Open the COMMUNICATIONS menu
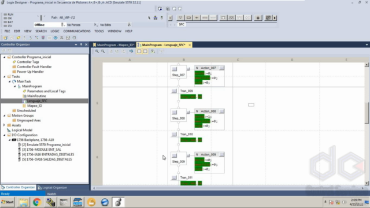This screenshot has height=208, width=370. [77, 31]
